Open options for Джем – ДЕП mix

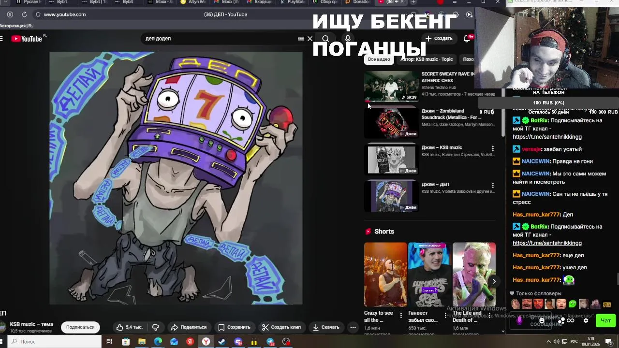pos(493,185)
